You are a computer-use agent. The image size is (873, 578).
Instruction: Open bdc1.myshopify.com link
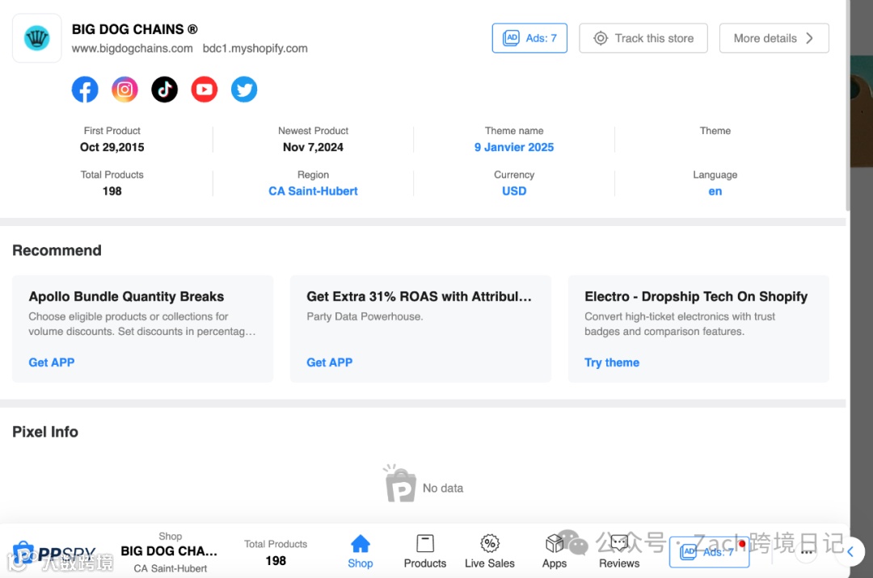click(255, 48)
